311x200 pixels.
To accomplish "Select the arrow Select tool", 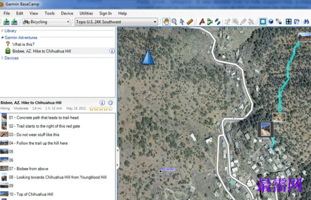I will (x=182, y=22).
